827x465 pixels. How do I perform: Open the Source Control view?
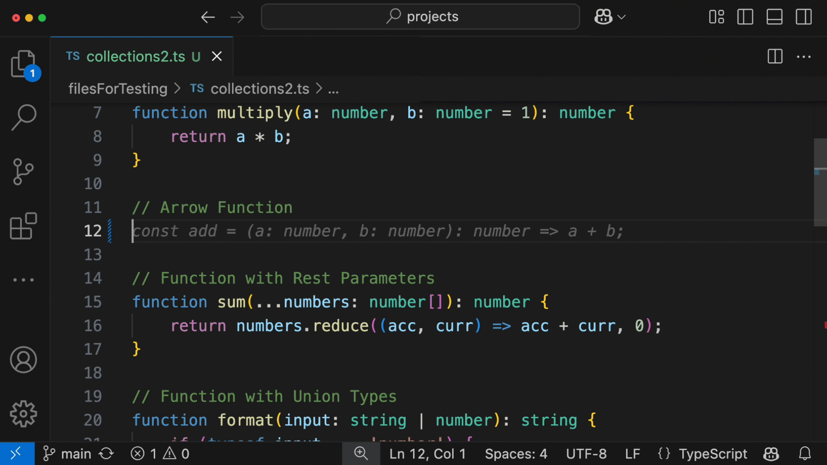[23, 172]
